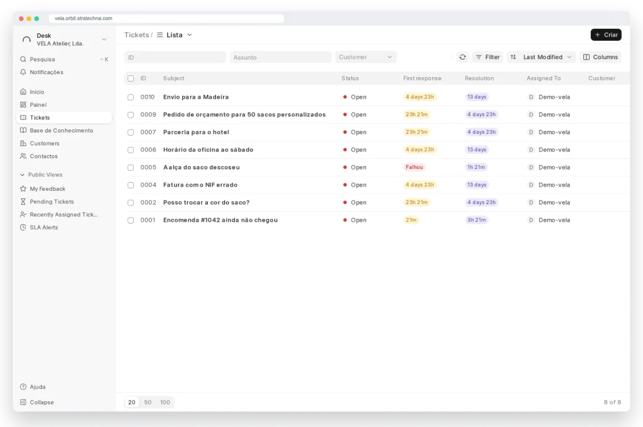Check ticket 0010 Envio para a Madeira
The image size is (643, 427).
point(131,97)
